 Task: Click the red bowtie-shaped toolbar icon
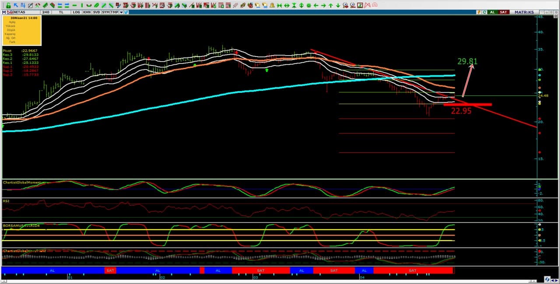click(367, 5)
